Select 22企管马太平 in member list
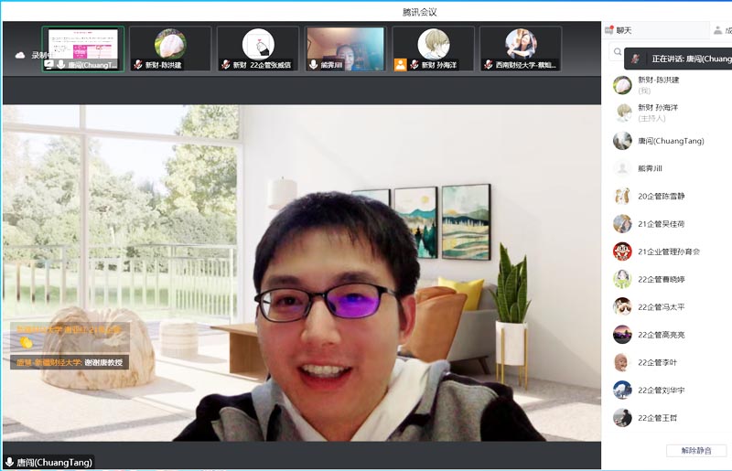 661,307
